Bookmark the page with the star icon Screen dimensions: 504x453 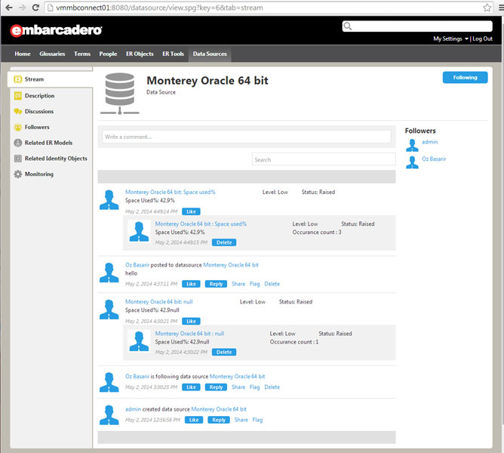pos(487,8)
